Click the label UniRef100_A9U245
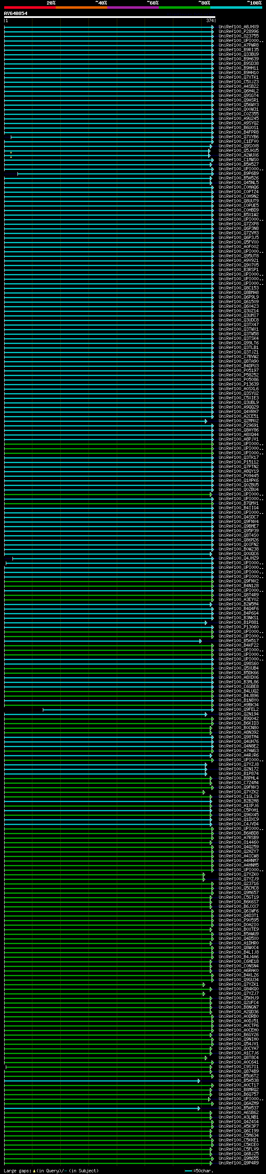This screenshot has height=1174, width=266. [x=239, y=119]
